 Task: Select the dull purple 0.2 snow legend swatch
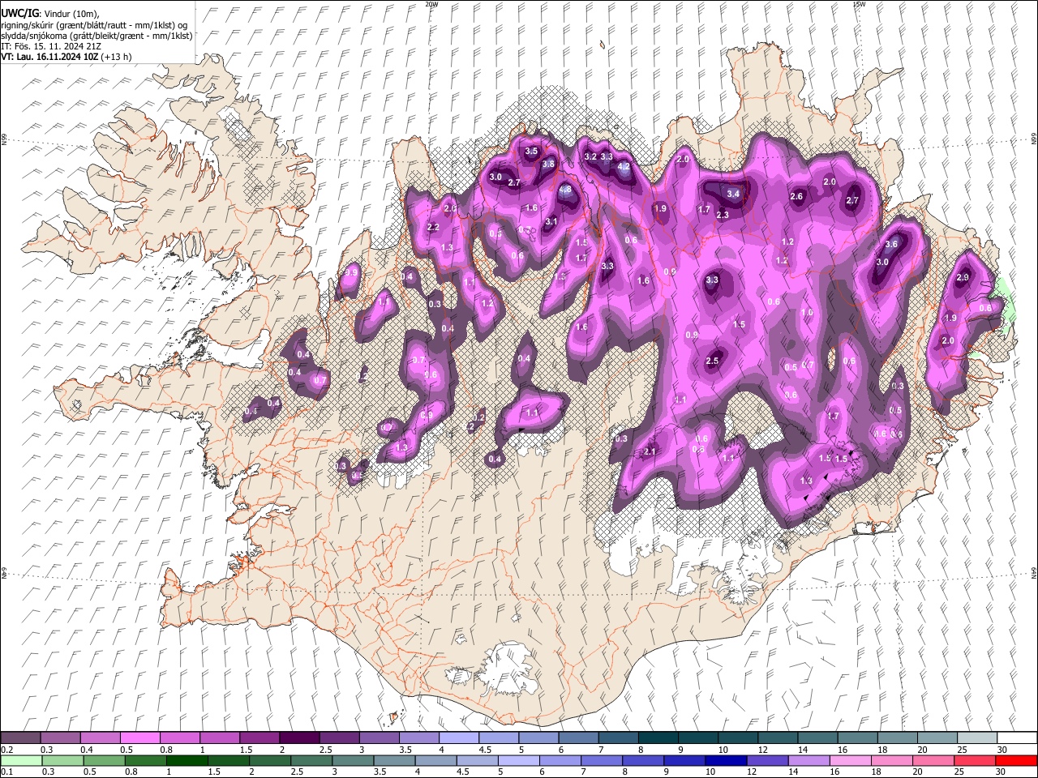(x=20, y=738)
